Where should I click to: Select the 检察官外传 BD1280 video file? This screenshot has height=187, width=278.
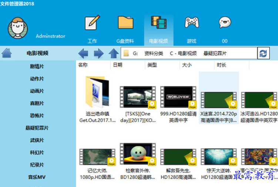(x=138, y=161)
